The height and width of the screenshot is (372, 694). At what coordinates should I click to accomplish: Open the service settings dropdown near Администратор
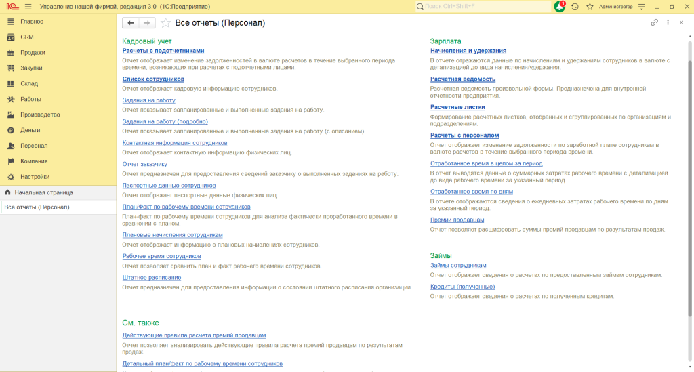pos(641,7)
